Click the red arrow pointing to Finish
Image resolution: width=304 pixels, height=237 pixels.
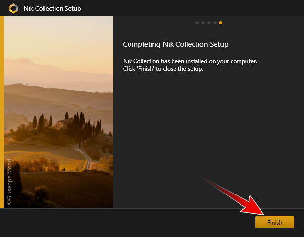(x=235, y=195)
